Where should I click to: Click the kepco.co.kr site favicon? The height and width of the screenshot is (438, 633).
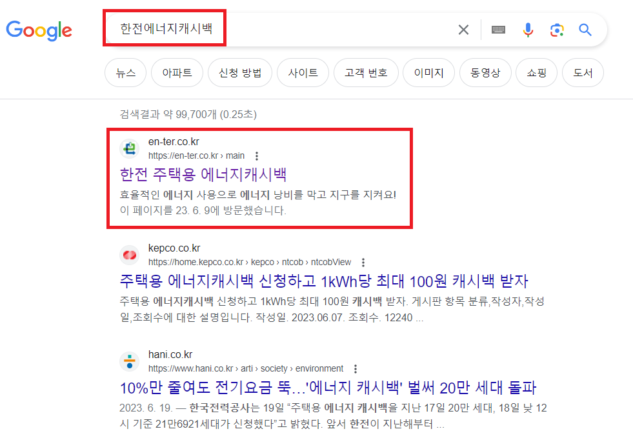pos(129,255)
